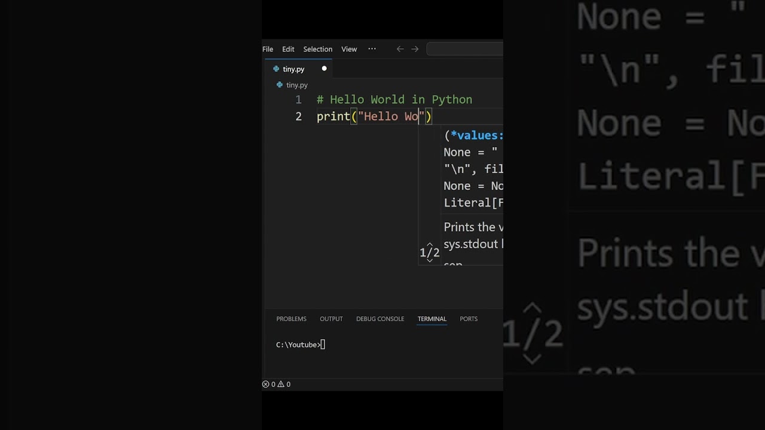Click the *values parameter in the signature hint
Image resolution: width=765 pixels, height=430 pixels.
pos(476,136)
